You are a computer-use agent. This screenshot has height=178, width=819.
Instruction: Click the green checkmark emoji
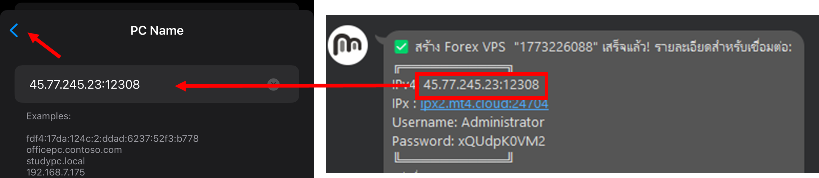(401, 47)
